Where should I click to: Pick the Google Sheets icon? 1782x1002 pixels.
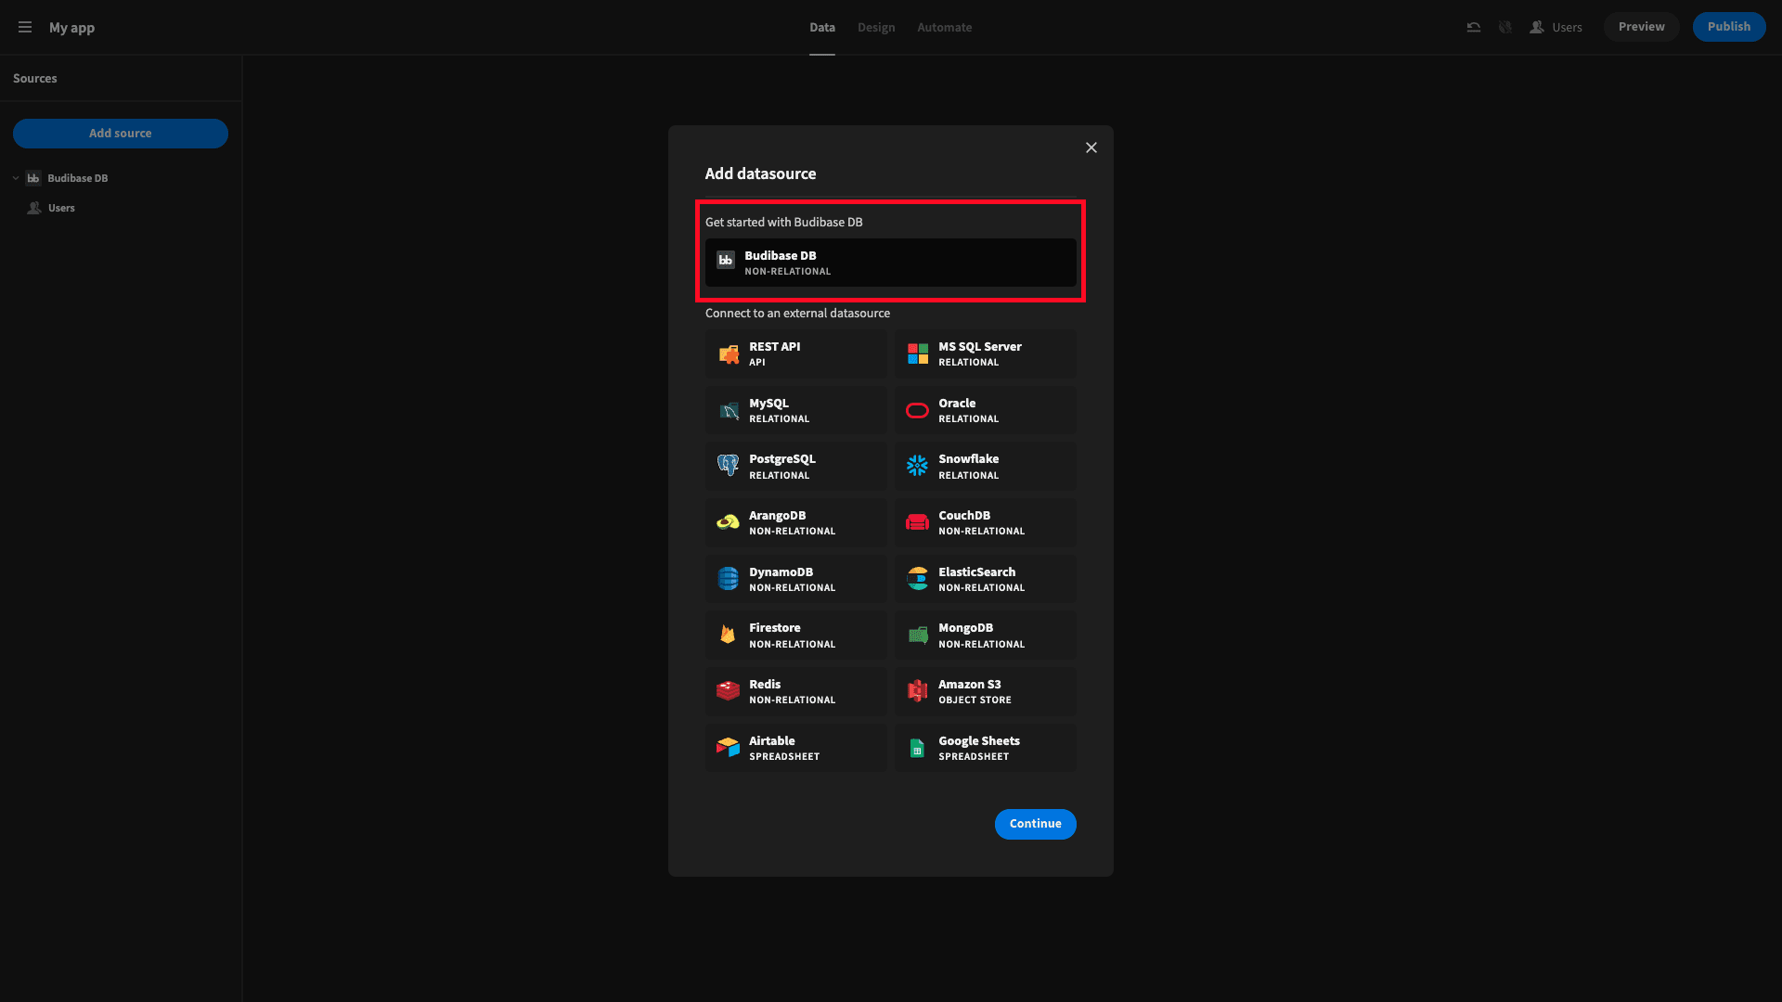coord(918,748)
